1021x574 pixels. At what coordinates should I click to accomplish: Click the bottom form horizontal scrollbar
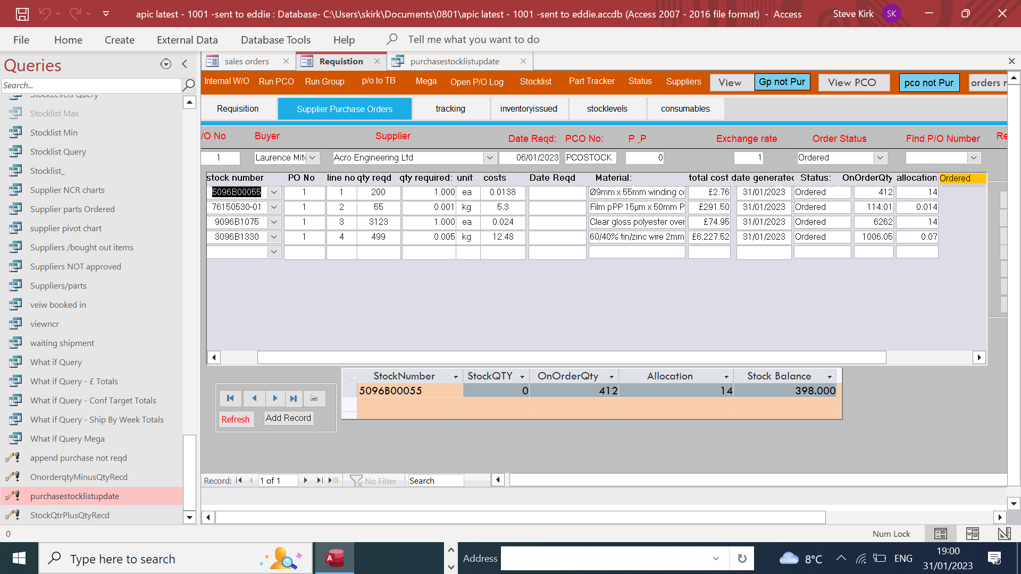[520, 517]
